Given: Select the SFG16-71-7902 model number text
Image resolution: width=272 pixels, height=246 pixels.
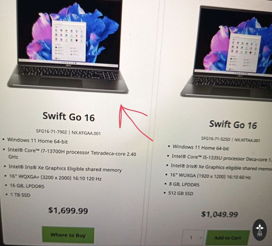Looking at the screenshot, I should (51, 132).
